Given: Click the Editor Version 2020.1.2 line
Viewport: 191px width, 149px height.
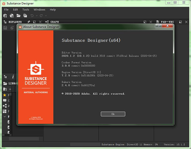Looking at the screenshot, I should pos(109,56).
